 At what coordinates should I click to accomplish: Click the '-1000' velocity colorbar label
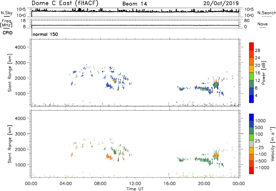pos(262,168)
